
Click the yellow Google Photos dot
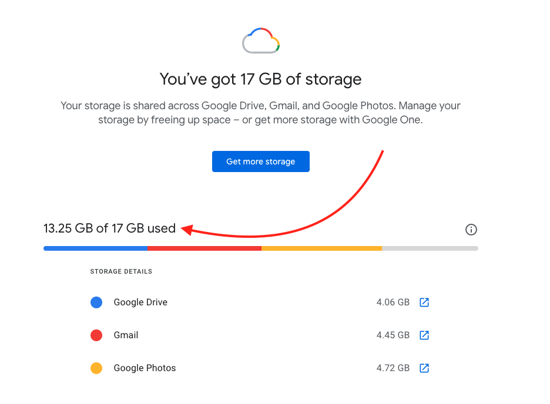click(x=96, y=368)
